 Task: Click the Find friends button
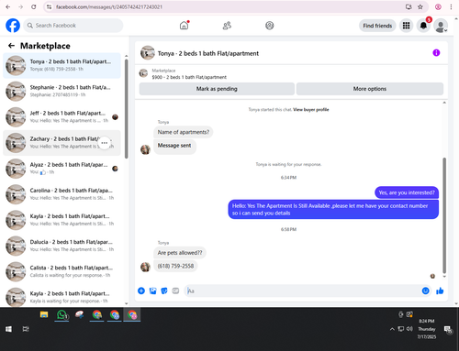click(x=377, y=26)
